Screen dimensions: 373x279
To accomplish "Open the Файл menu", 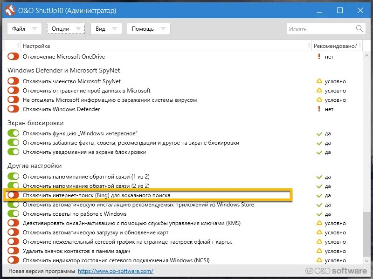I will pos(24,29).
